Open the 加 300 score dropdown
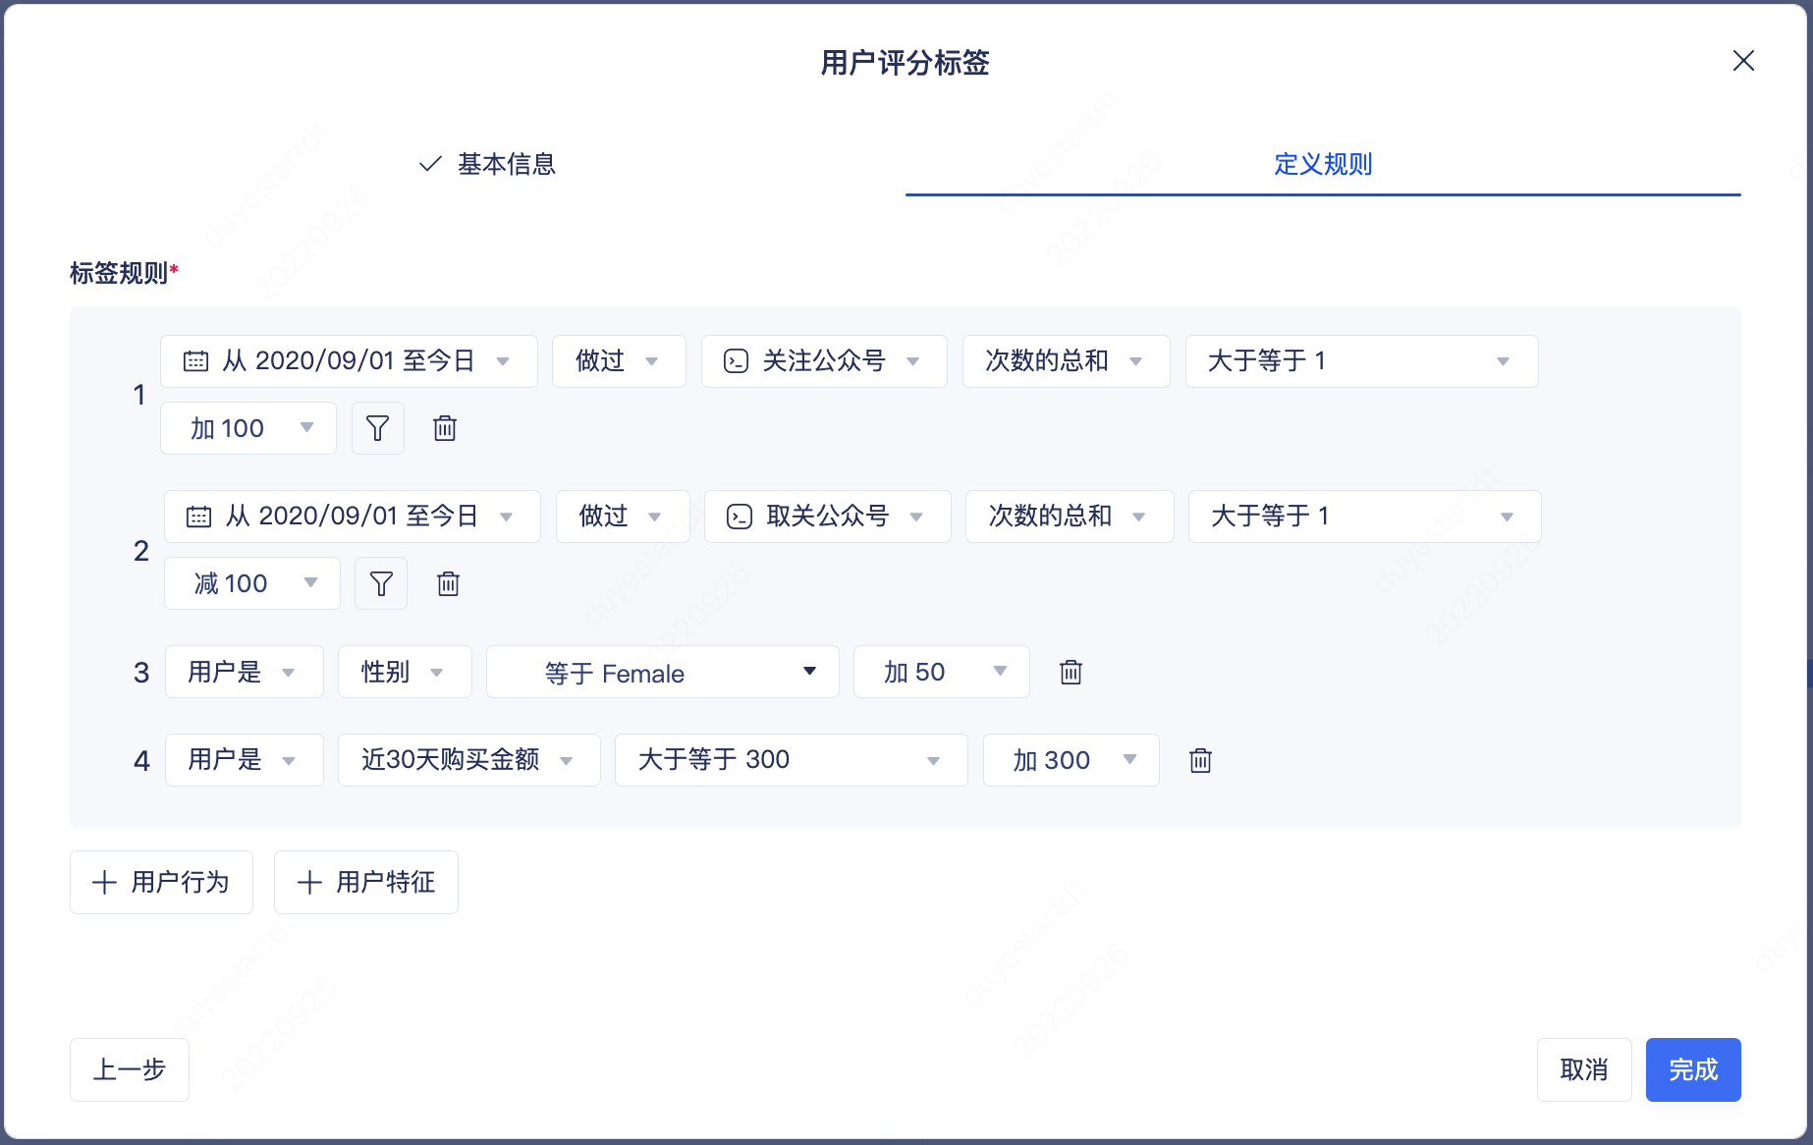Screen dimensions: 1813x1145 click(1071, 760)
